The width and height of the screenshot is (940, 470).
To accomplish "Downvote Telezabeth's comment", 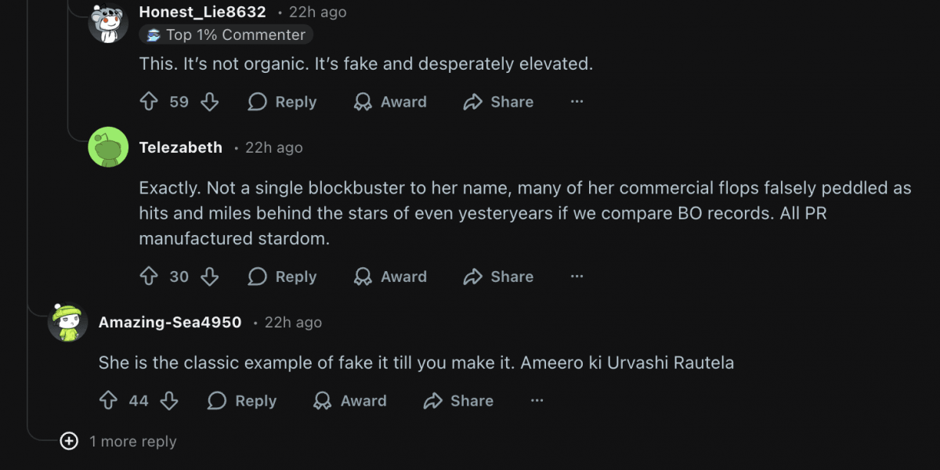I will (x=209, y=277).
